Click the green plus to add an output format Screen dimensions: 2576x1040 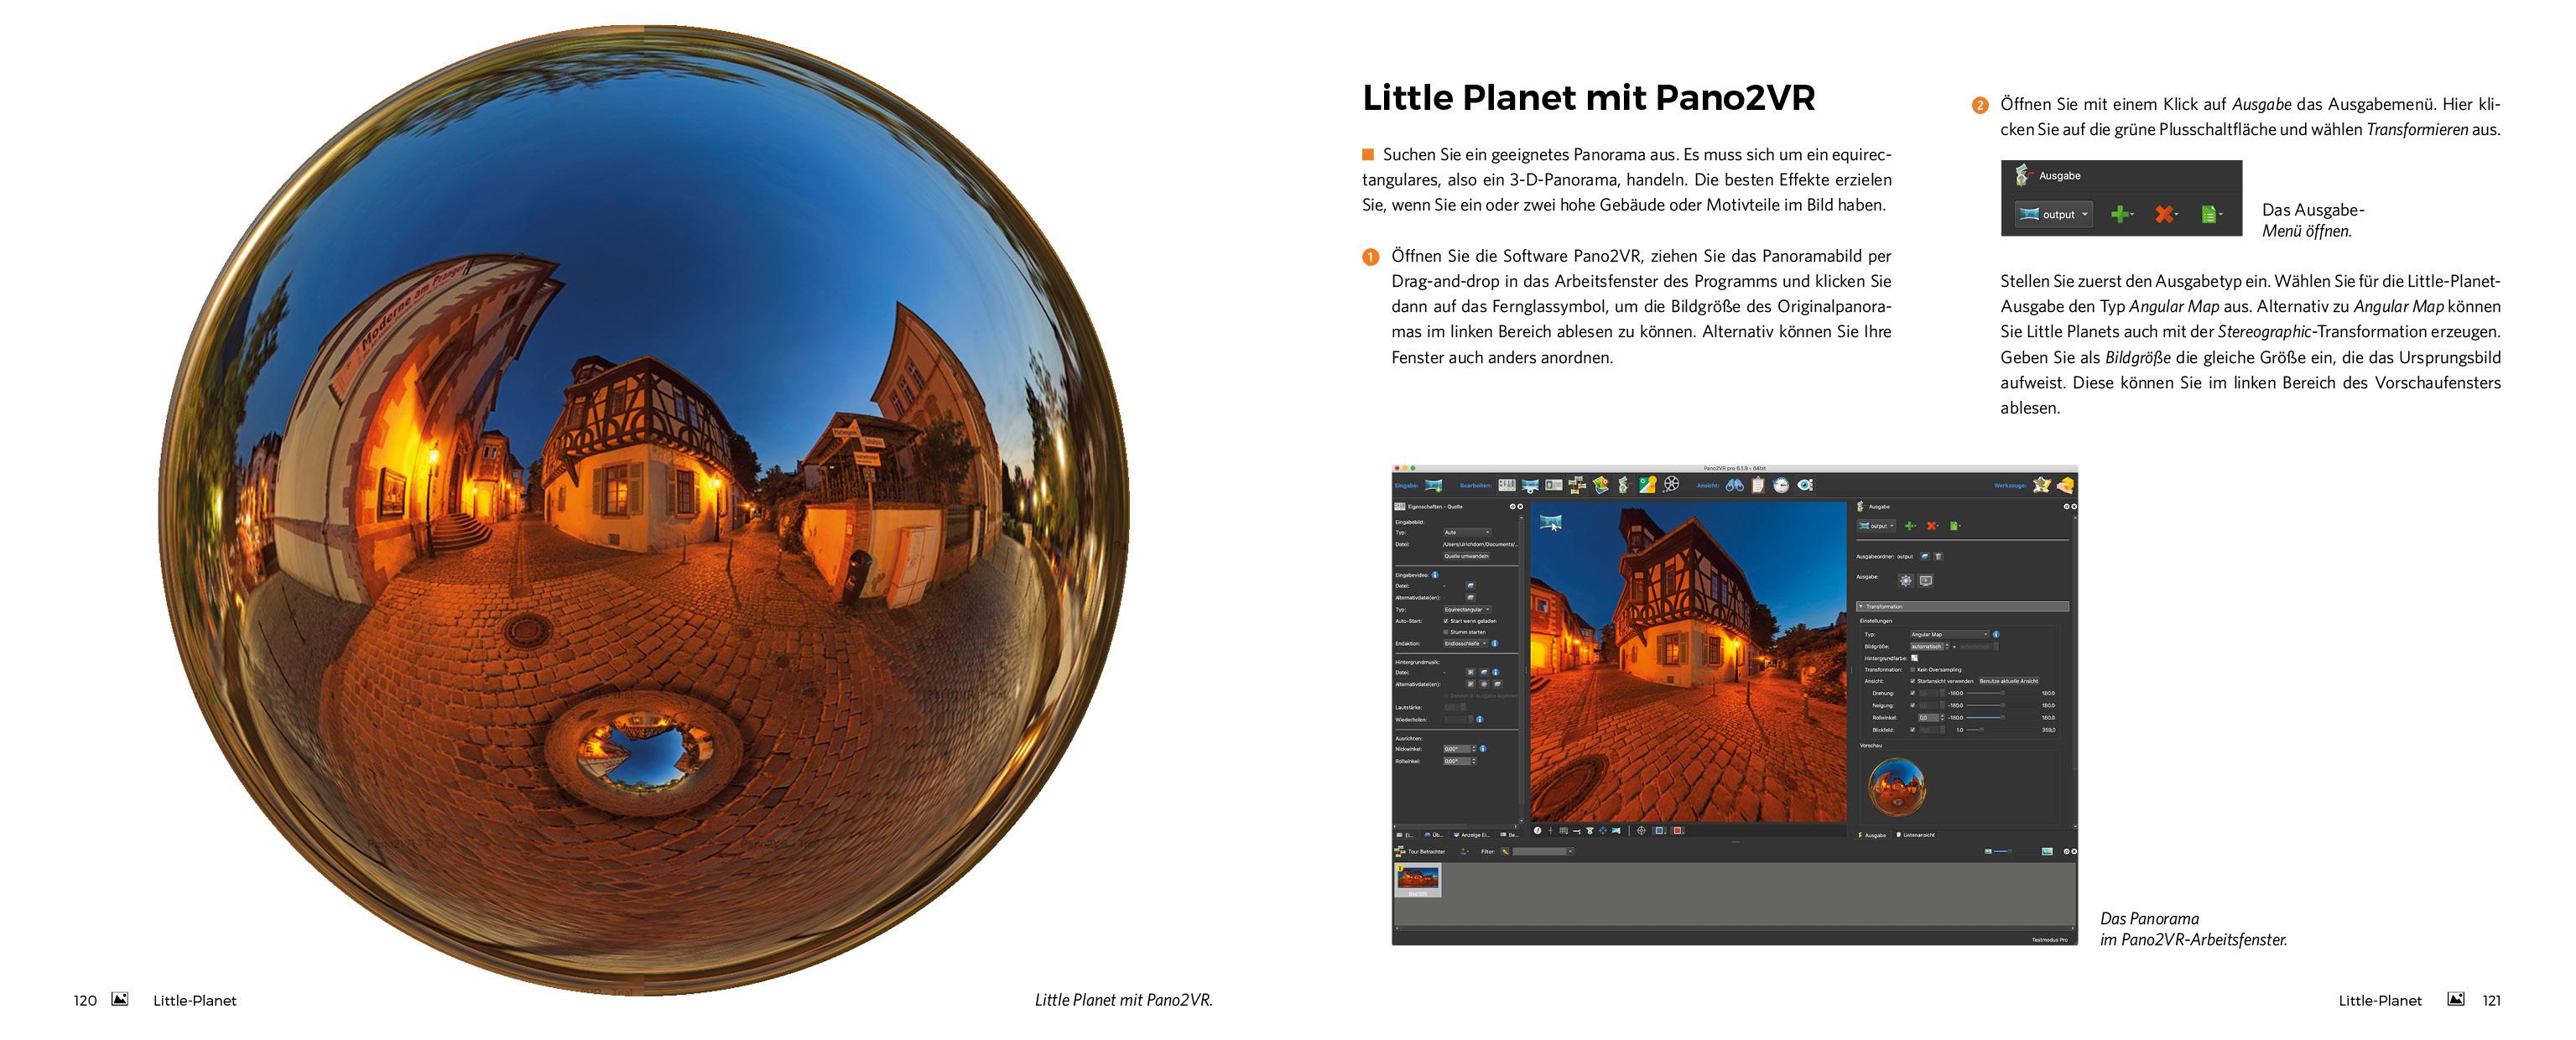point(1910,527)
